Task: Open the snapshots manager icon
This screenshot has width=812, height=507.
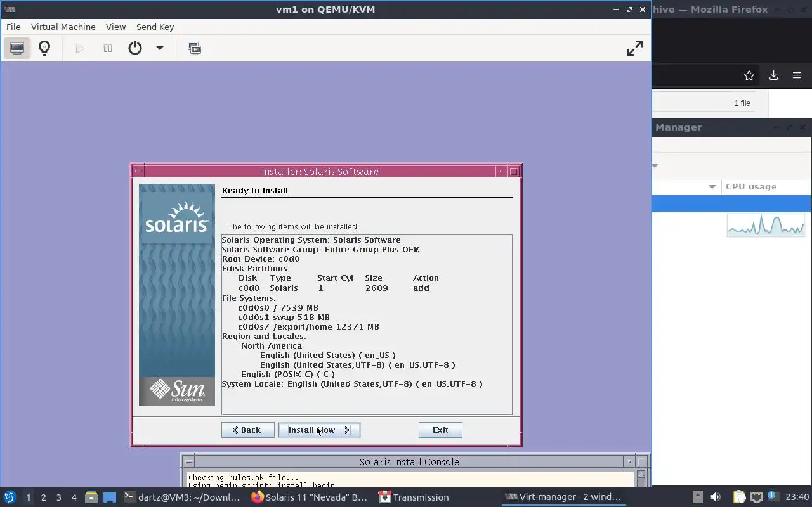Action: tap(195, 48)
